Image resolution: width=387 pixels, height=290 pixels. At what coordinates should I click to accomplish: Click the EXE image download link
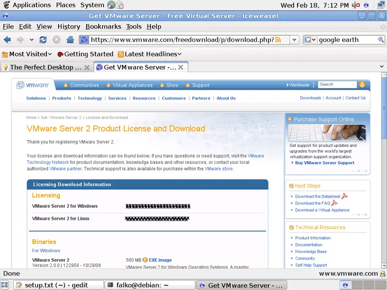(160, 260)
